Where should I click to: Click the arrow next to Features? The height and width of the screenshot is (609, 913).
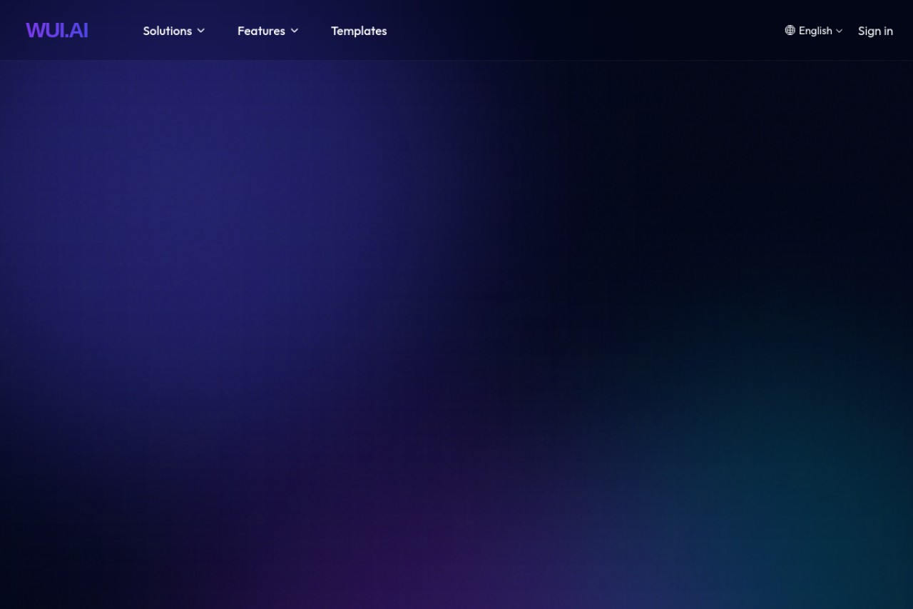[x=295, y=31]
